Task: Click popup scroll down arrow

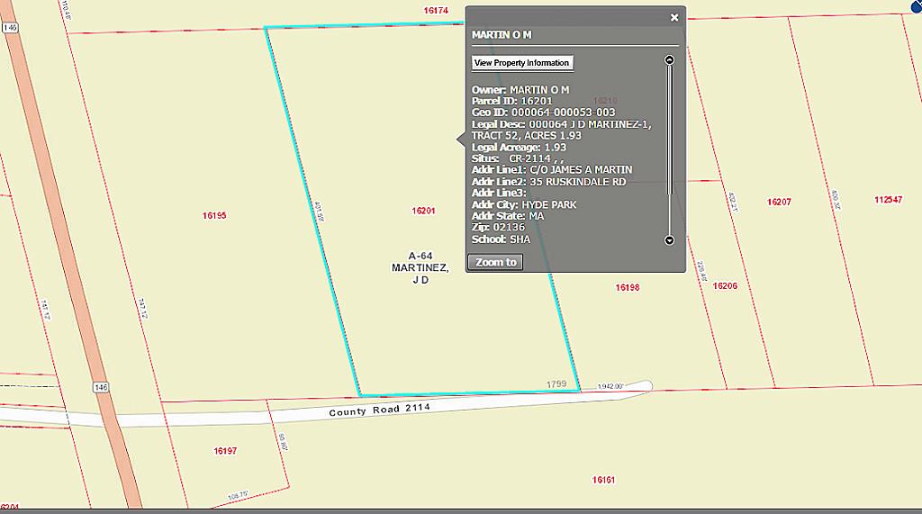Action: [669, 240]
